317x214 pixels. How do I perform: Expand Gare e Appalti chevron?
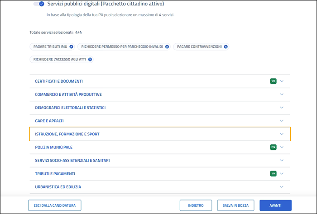[282, 121]
